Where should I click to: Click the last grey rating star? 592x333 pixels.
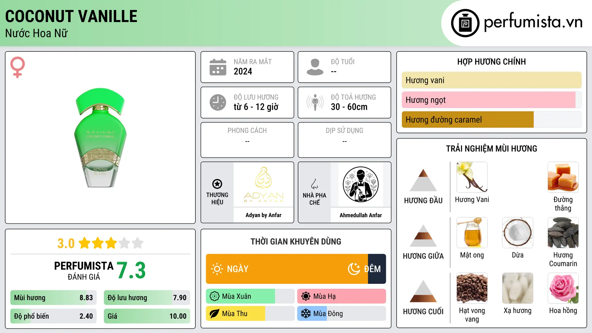click(x=138, y=243)
